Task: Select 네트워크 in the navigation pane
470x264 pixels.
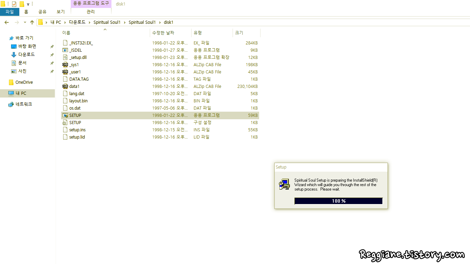Action: pos(23,104)
